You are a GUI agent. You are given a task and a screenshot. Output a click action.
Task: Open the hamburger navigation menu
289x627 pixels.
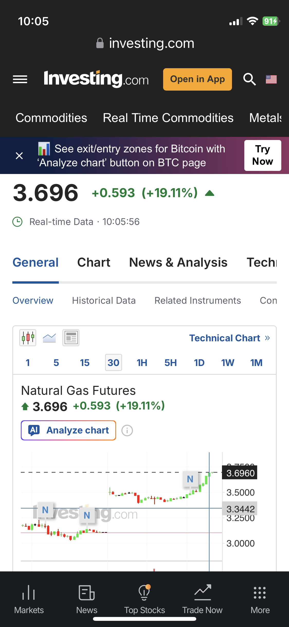pyautogui.click(x=20, y=79)
